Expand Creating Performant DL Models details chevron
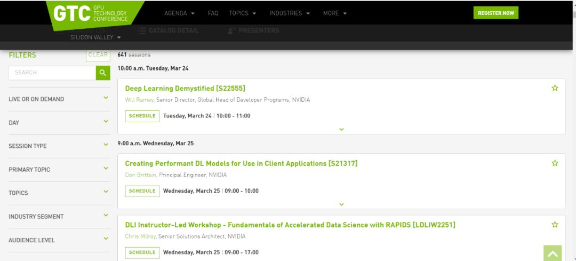576x261 pixels. coord(342,204)
